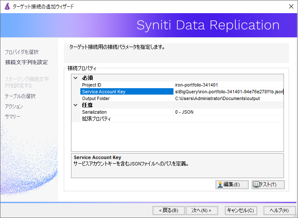Select the アクション wizard step
The height and width of the screenshot is (218, 298).
coord(14,106)
